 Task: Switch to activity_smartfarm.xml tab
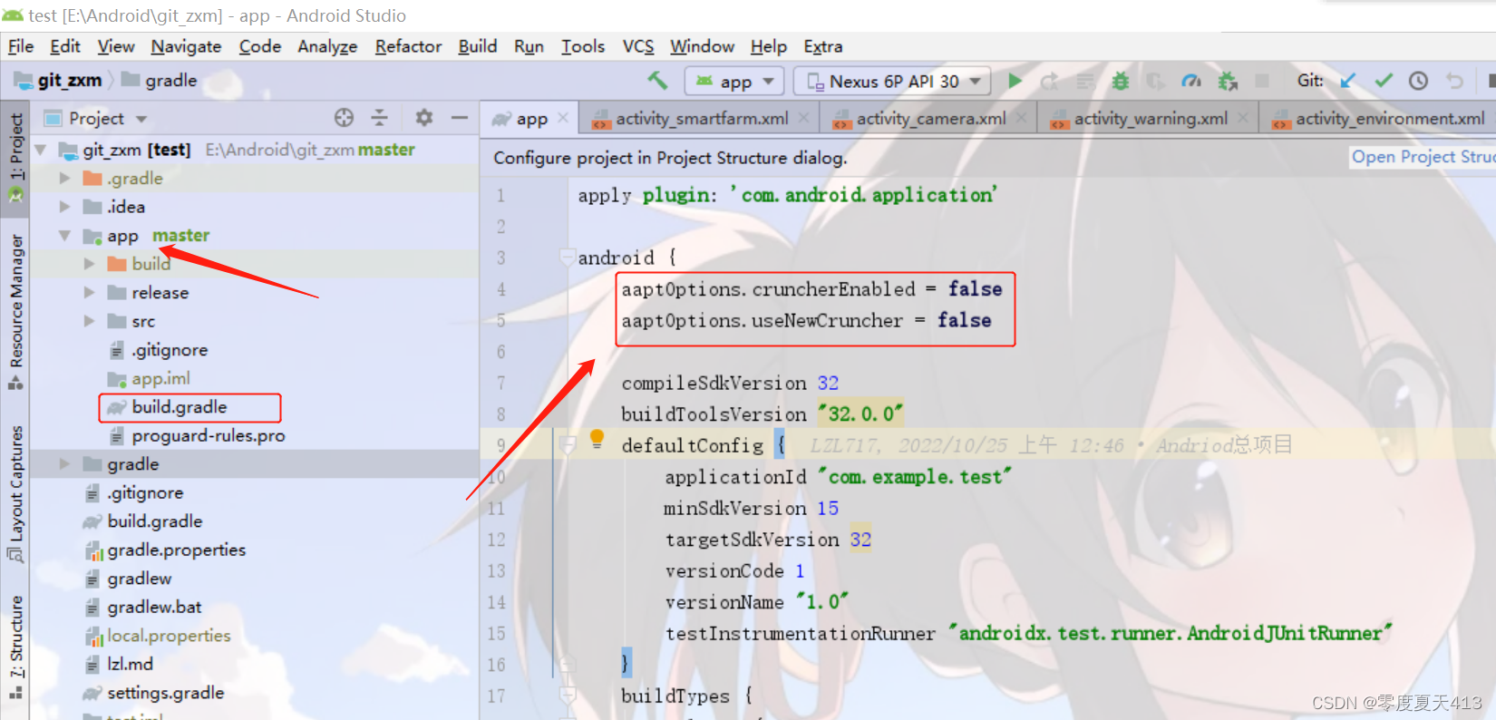699,119
